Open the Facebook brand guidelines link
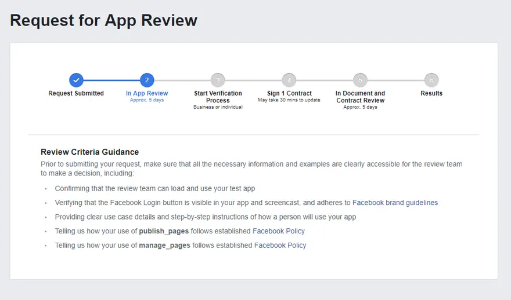 [395, 203]
